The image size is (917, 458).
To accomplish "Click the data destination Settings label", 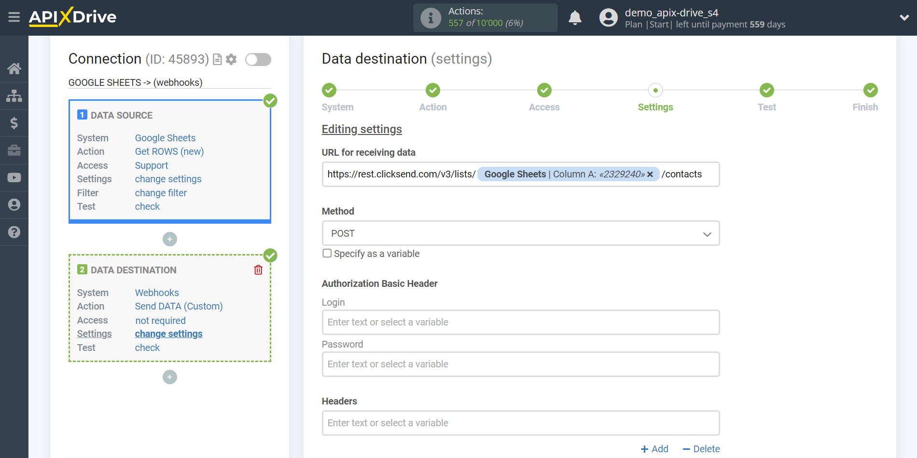I will pyautogui.click(x=94, y=334).
